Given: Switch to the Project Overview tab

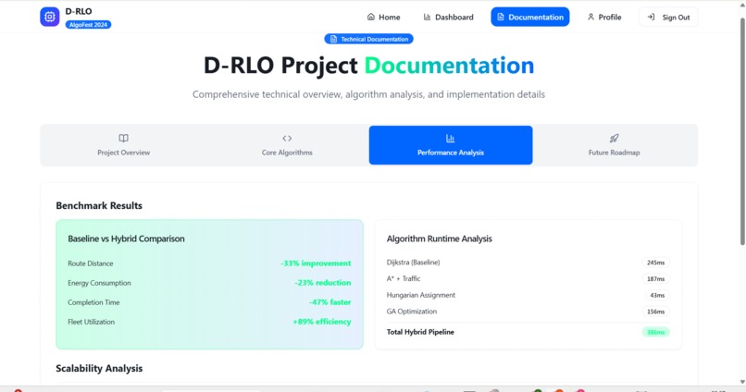Looking at the screenshot, I should click(123, 145).
